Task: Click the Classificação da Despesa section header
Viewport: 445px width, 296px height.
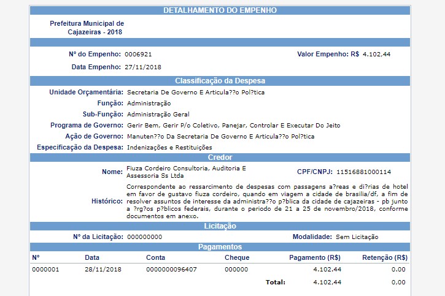Action: click(x=220, y=81)
